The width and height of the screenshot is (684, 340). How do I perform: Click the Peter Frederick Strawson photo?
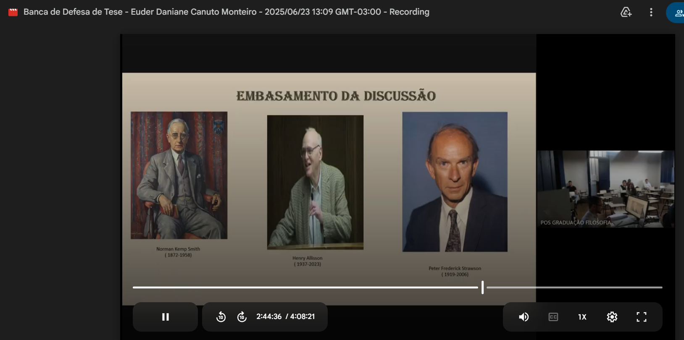coord(455,182)
